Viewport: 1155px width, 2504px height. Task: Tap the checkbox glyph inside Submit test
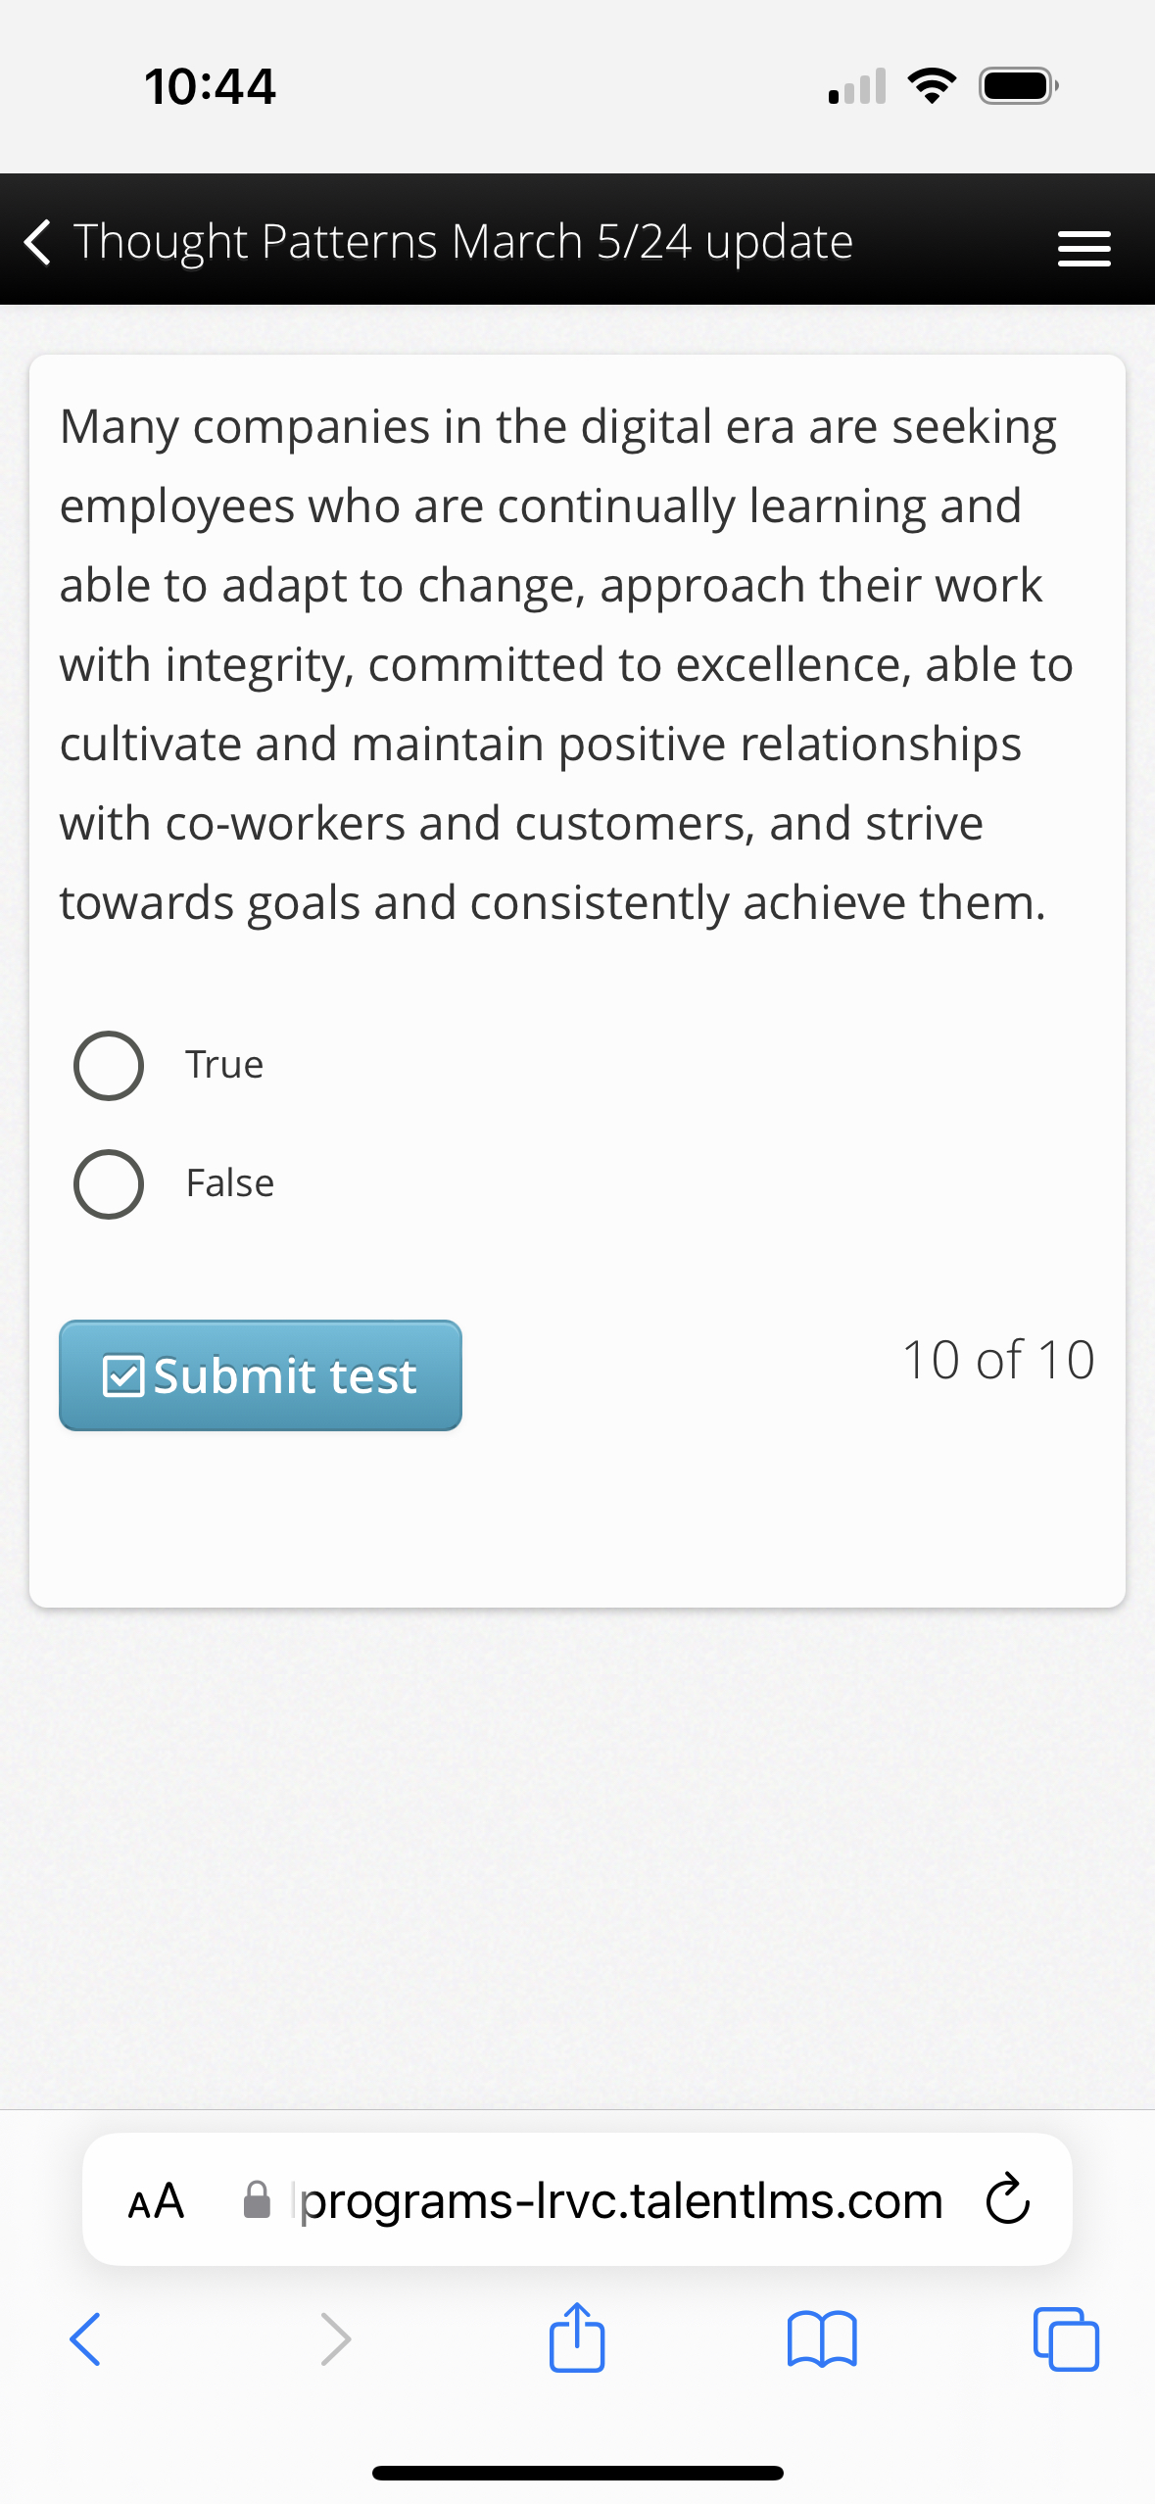coord(123,1376)
